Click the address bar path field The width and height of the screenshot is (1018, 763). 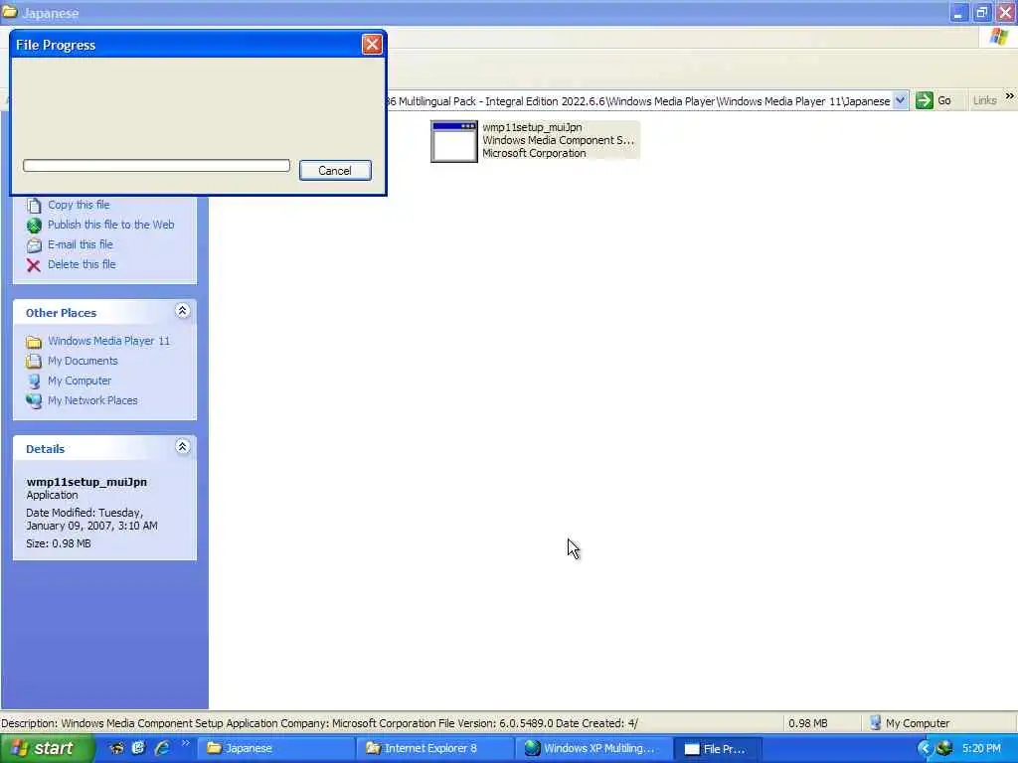[639, 101]
